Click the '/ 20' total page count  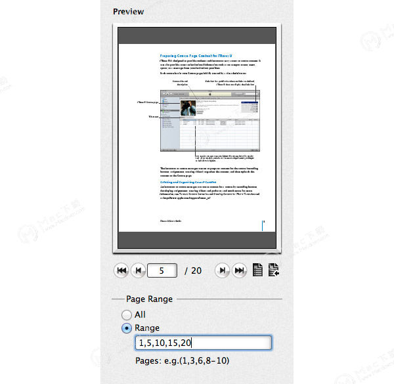(x=193, y=270)
